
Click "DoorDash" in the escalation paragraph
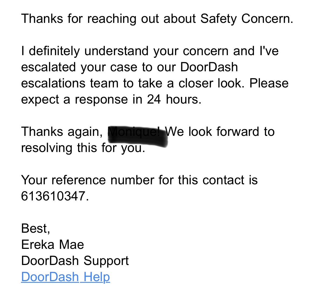(209, 67)
